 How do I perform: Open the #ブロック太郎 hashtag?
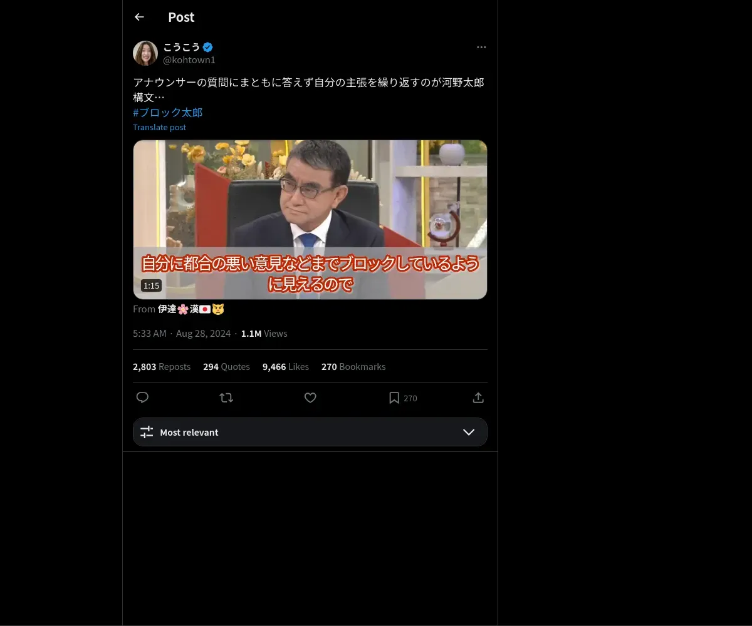click(167, 113)
